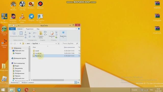This screenshot has height=92, width=163.
Task: Open the quick access toolbar dropdown arrow
Action: click(19, 26)
